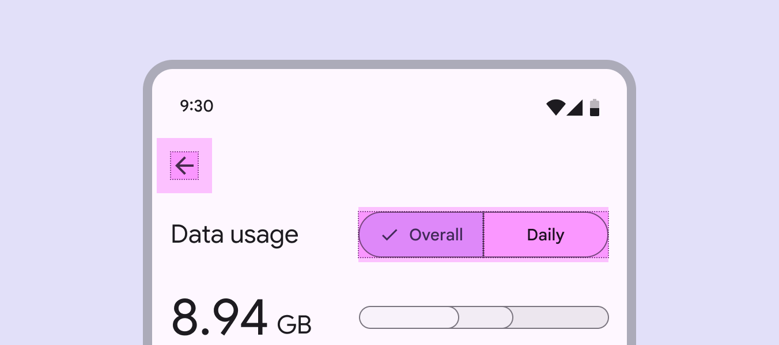Click the Wi-Fi status icon
The width and height of the screenshot is (779, 345).
point(555,107)
